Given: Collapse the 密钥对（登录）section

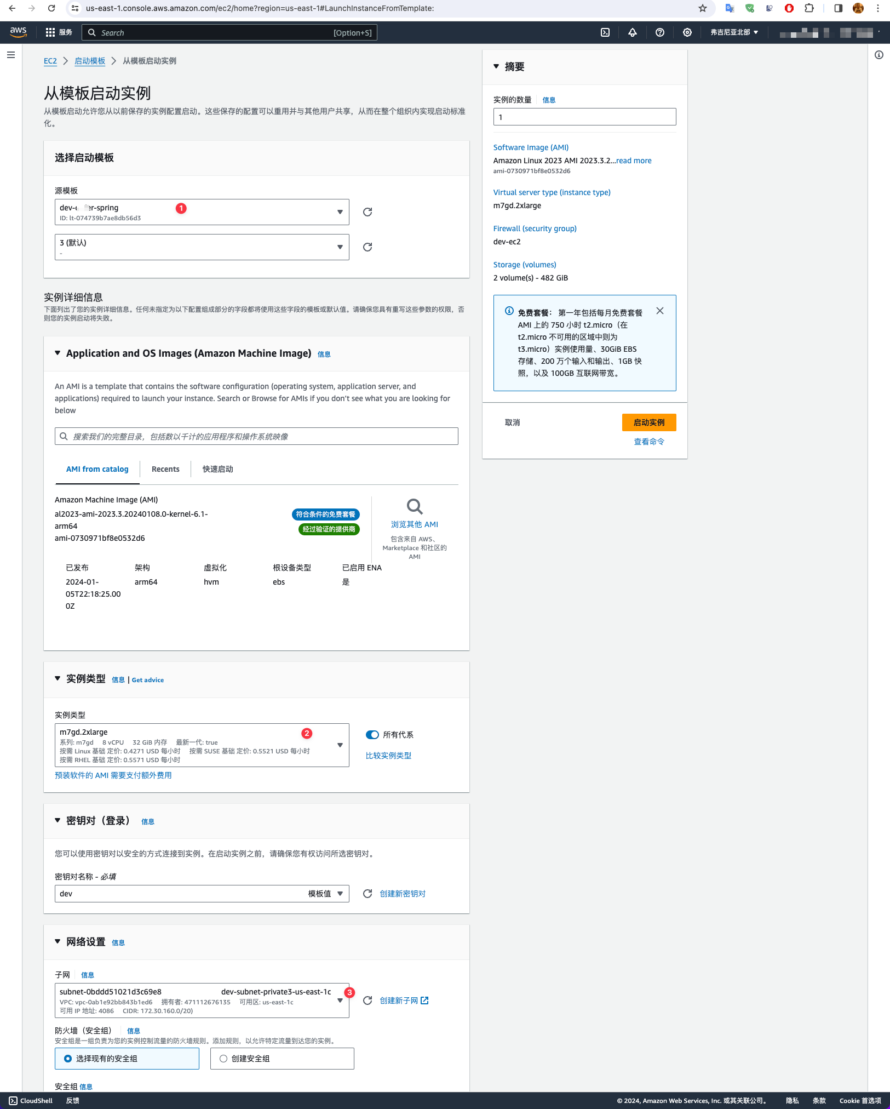Looking at the screenshot, I should coord(58,820).
